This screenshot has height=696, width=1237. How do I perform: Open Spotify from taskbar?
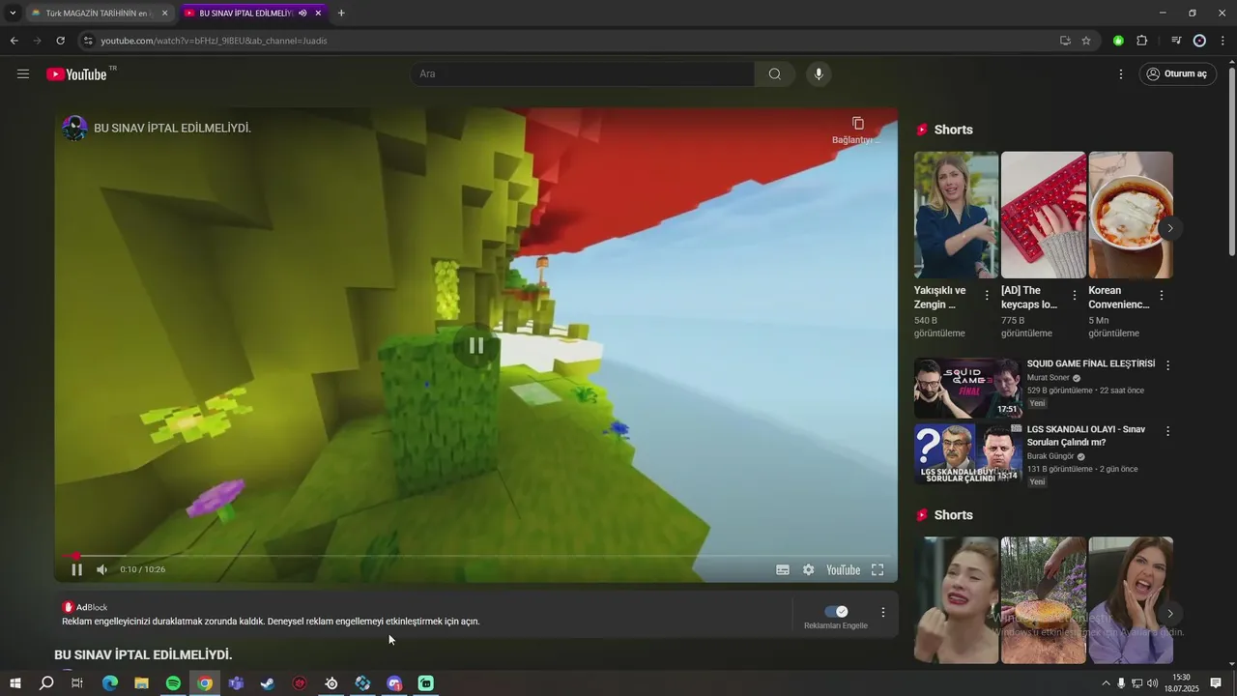[x=173, y=683]
